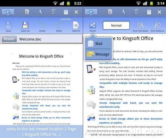Choose Message from the share popup
Screen dimensions: 166x138
coord(98,54)
